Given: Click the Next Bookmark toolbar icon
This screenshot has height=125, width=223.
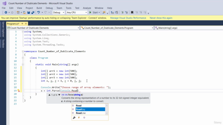Looking at the screenshot, I should 141,12.
